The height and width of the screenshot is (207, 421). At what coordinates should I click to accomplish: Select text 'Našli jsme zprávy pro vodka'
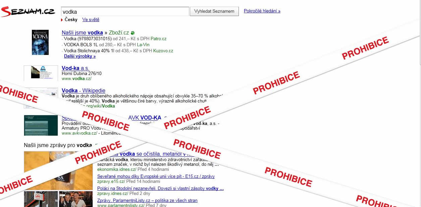pyautogui.click(x=58, y=145)
